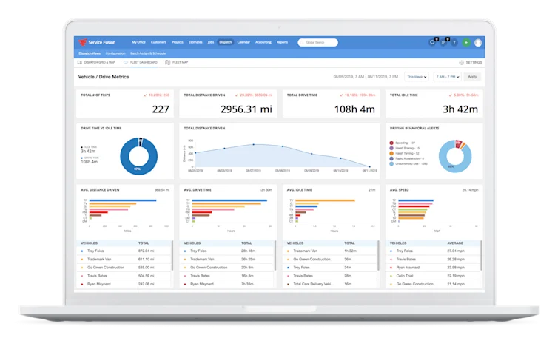Click the Drive Time vs Idle Time donut chart
Screen dimensions: 555x352
[139, 156]
